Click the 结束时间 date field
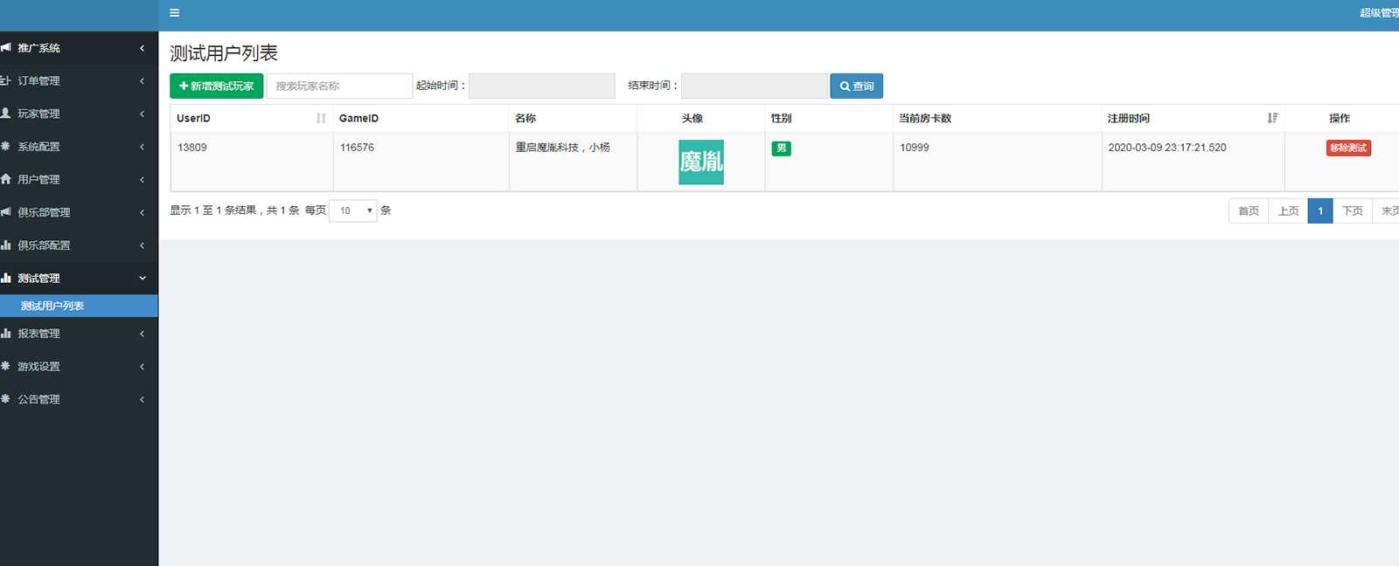 [755, 86]
